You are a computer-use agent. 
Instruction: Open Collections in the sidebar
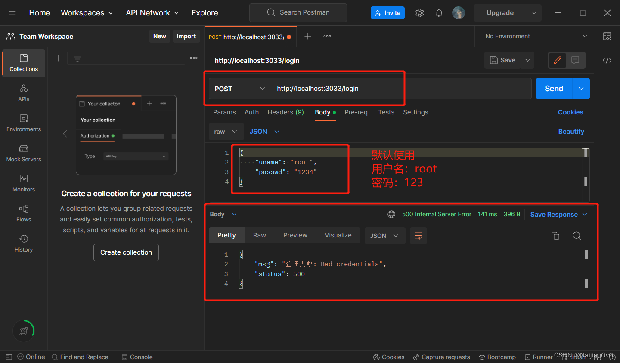pyautogui.click(x=24, y=63)
